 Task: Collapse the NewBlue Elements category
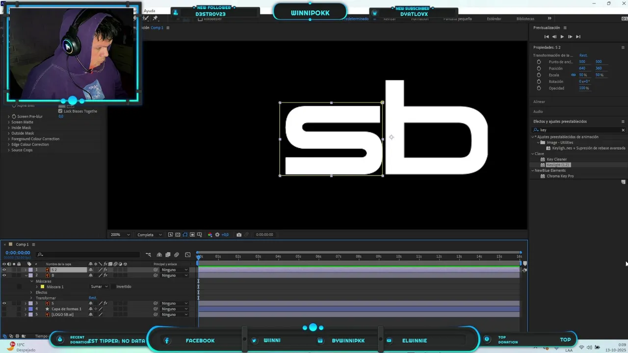pos(533,171)
